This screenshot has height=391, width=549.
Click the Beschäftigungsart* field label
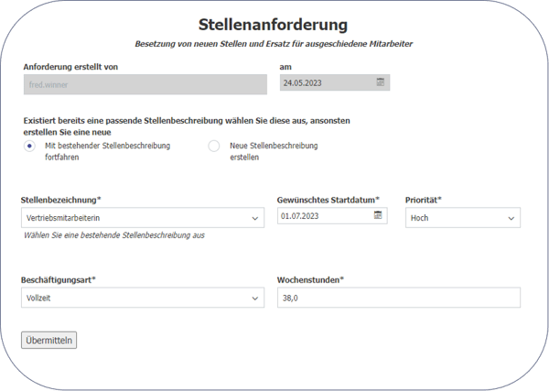[x=59, y=279]
